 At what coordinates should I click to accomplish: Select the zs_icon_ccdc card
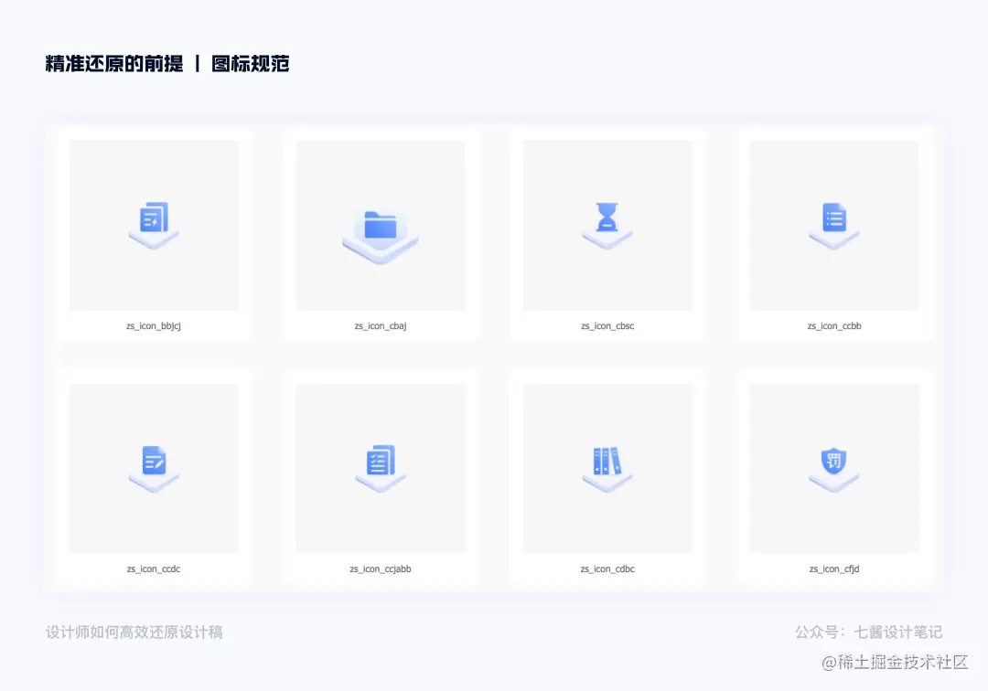[153, 475]
